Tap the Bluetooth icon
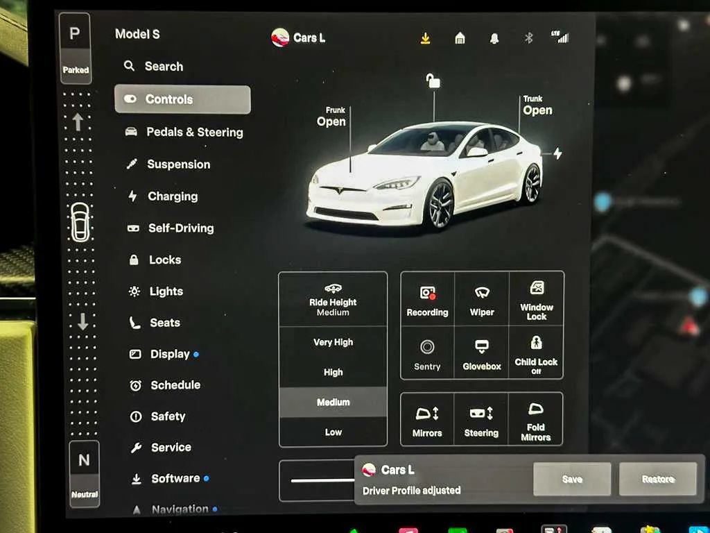710x533 pixels. click(x=528, y=38)
